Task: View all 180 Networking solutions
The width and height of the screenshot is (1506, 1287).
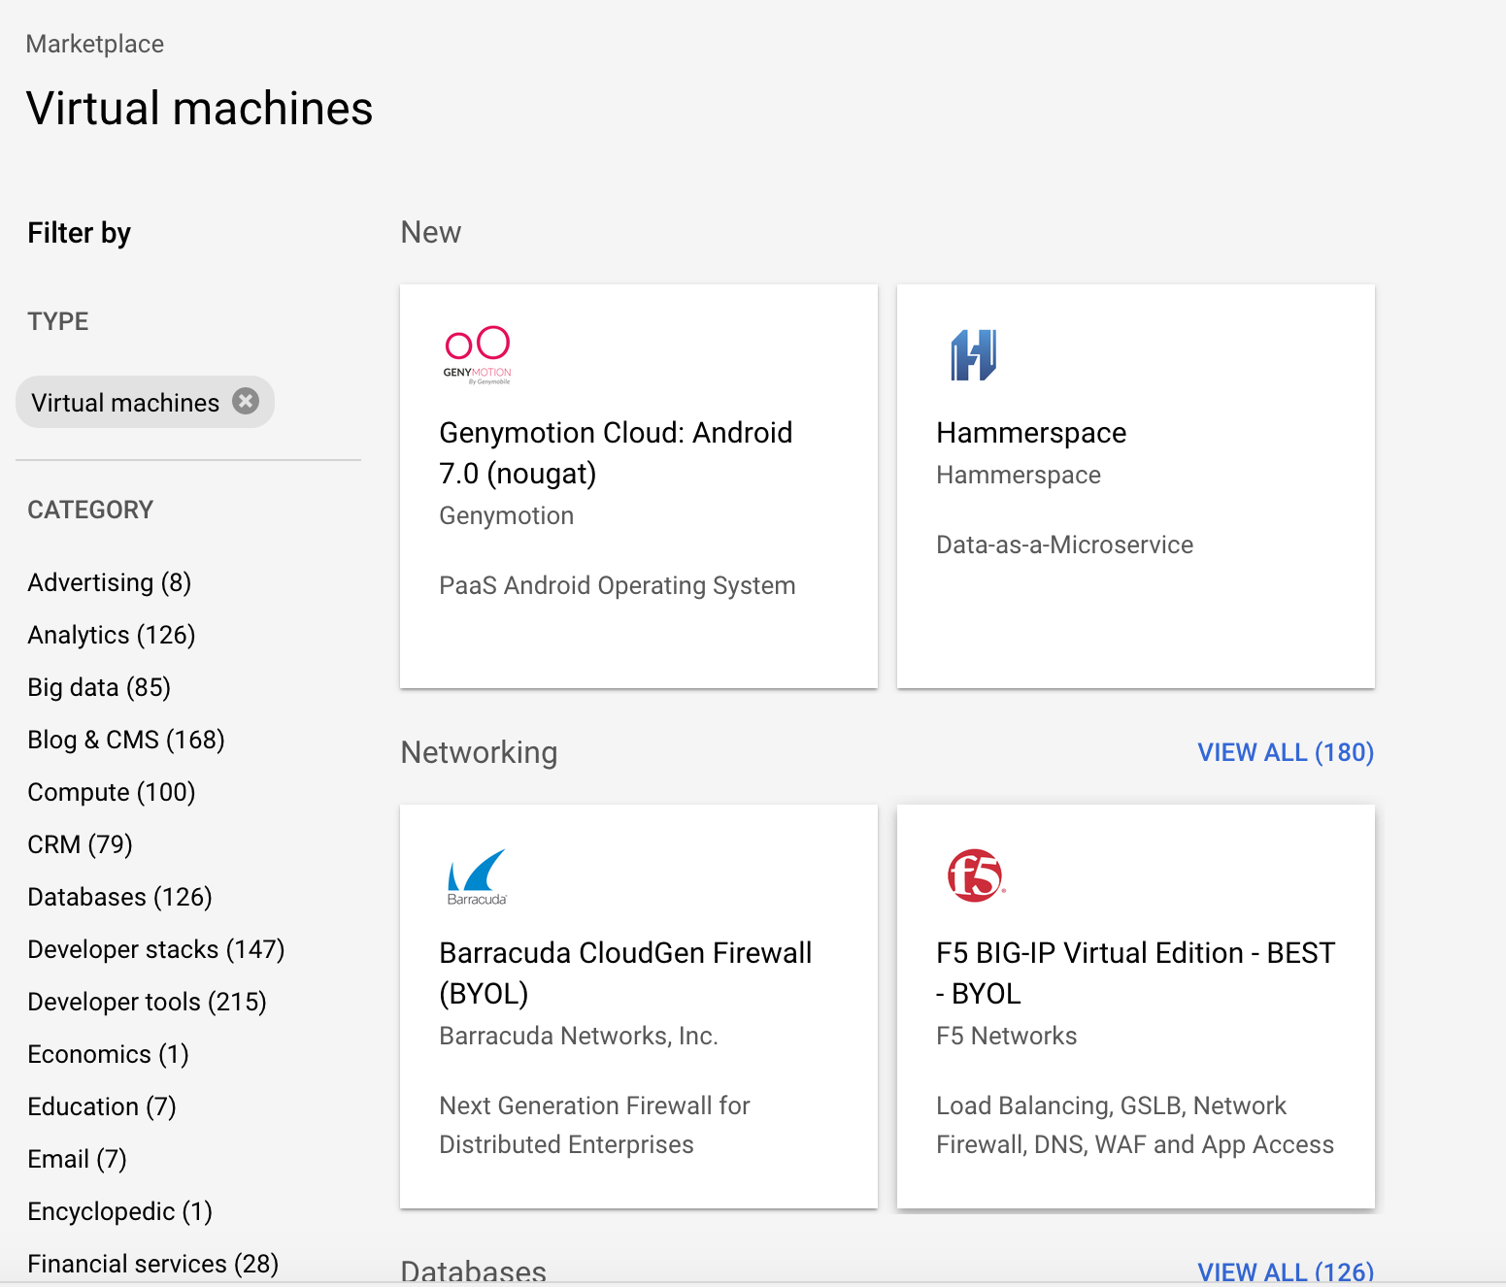Action: (1286, 752)
